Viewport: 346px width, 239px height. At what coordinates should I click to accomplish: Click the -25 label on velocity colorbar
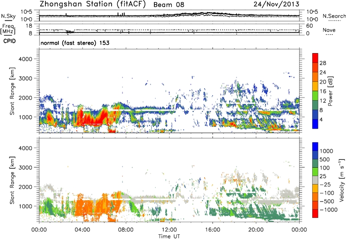tap(325, 185)
